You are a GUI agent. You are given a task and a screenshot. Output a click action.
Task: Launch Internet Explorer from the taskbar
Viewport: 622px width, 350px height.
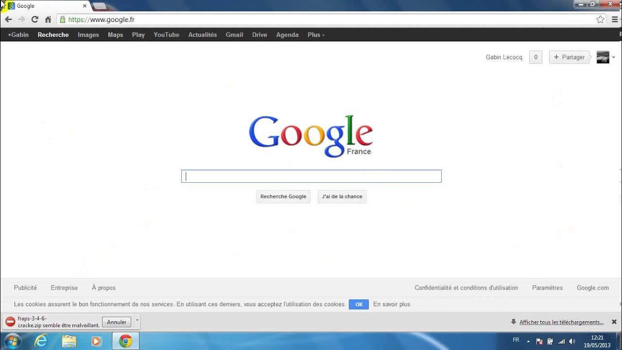tap(41, 341)
